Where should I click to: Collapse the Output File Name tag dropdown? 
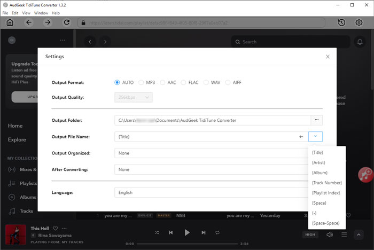(x=315, y=137)
